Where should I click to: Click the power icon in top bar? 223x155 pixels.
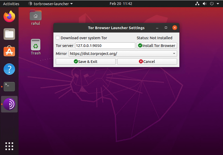[212, 4]
